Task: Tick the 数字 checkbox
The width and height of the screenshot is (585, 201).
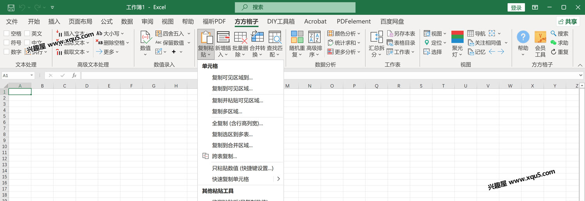Action: 6,52
